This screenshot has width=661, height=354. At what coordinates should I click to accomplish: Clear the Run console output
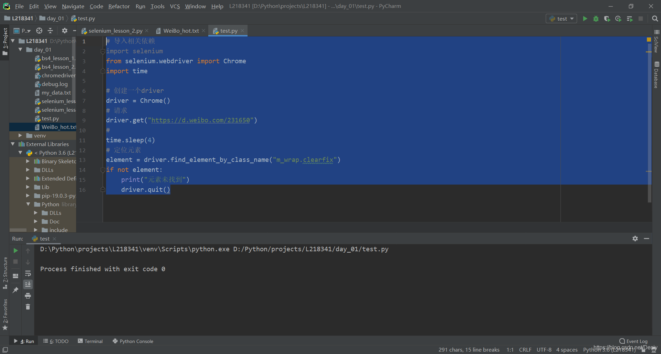tap(28, 307)
